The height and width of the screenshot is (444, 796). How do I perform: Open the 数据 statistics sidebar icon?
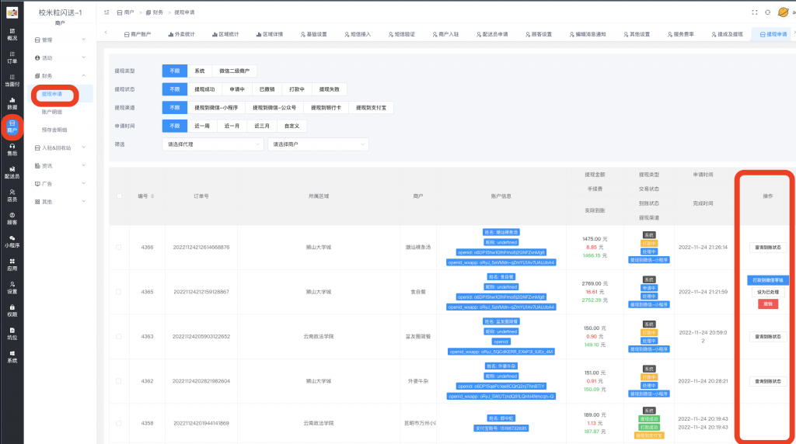pos(12,103)
